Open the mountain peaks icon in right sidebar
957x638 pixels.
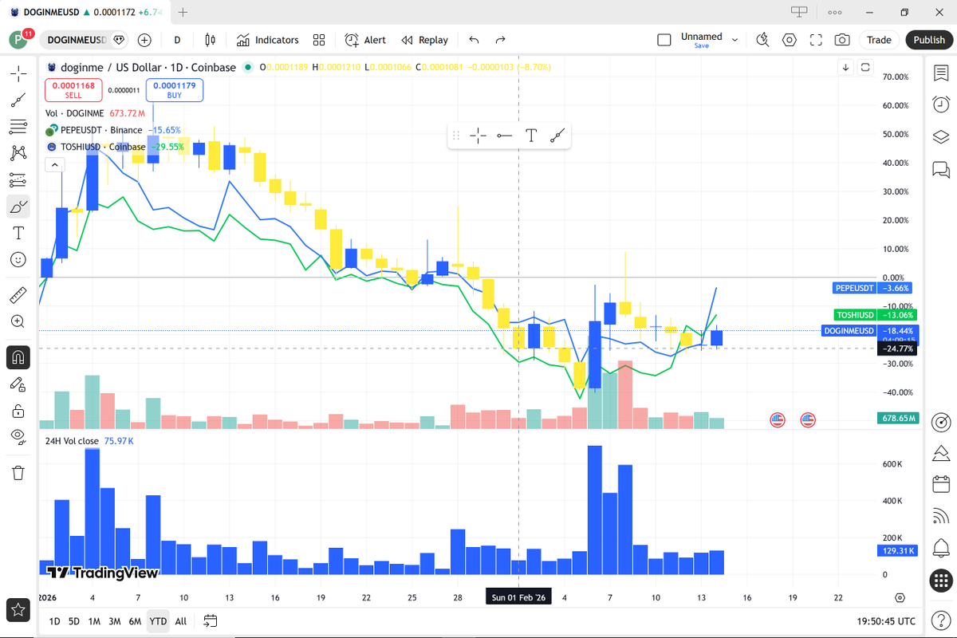tap(941, 453)
